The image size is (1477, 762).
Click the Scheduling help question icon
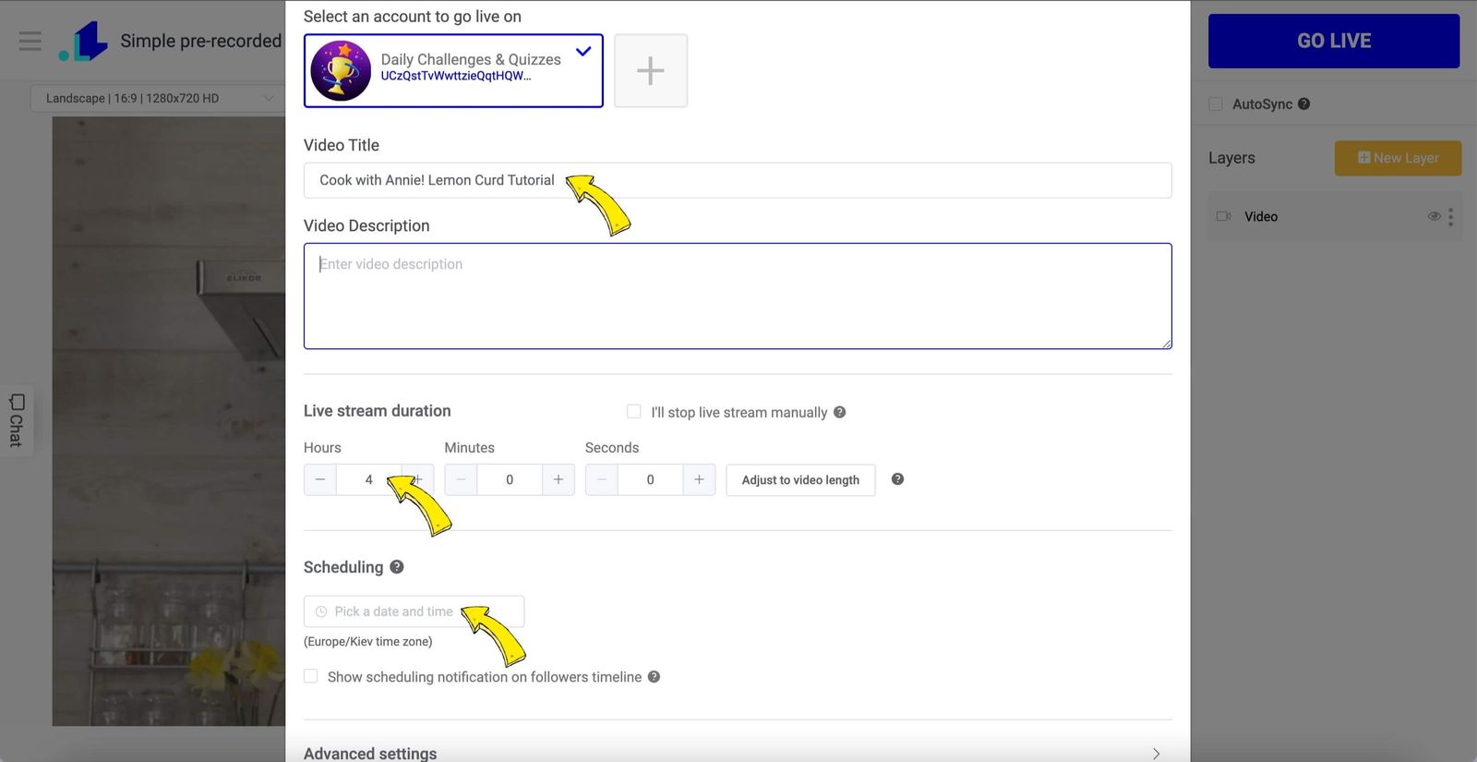pos(397,567)
